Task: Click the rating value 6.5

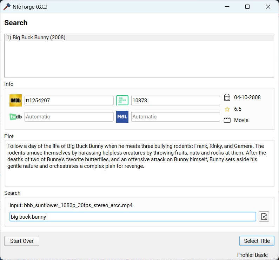Action: point(238,109)
